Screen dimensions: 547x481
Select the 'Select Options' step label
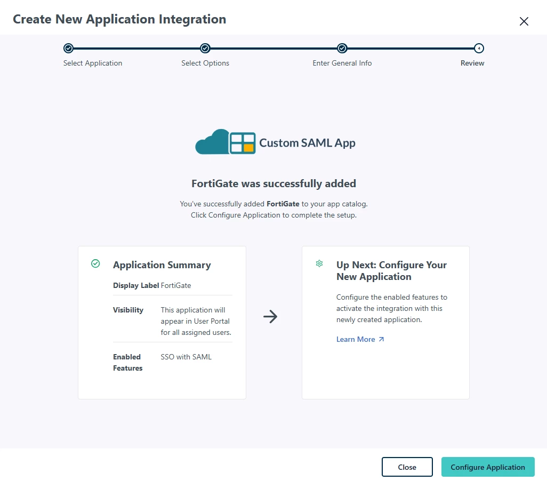tap(205, 63)
